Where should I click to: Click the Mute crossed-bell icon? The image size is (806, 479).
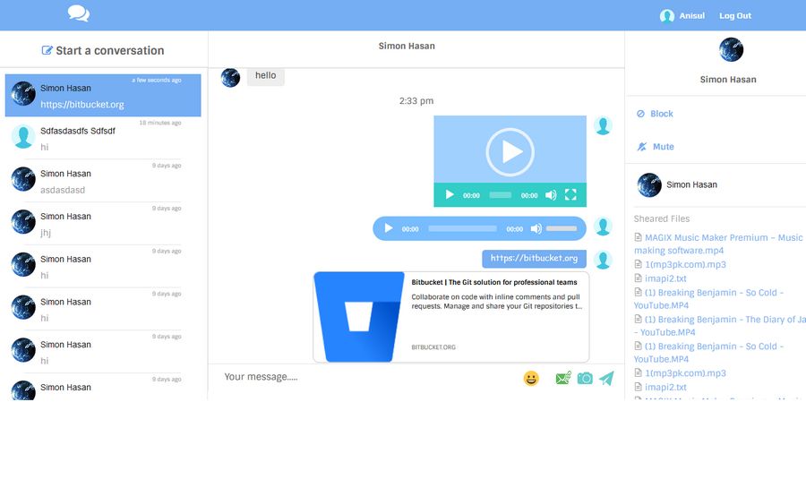642,147
